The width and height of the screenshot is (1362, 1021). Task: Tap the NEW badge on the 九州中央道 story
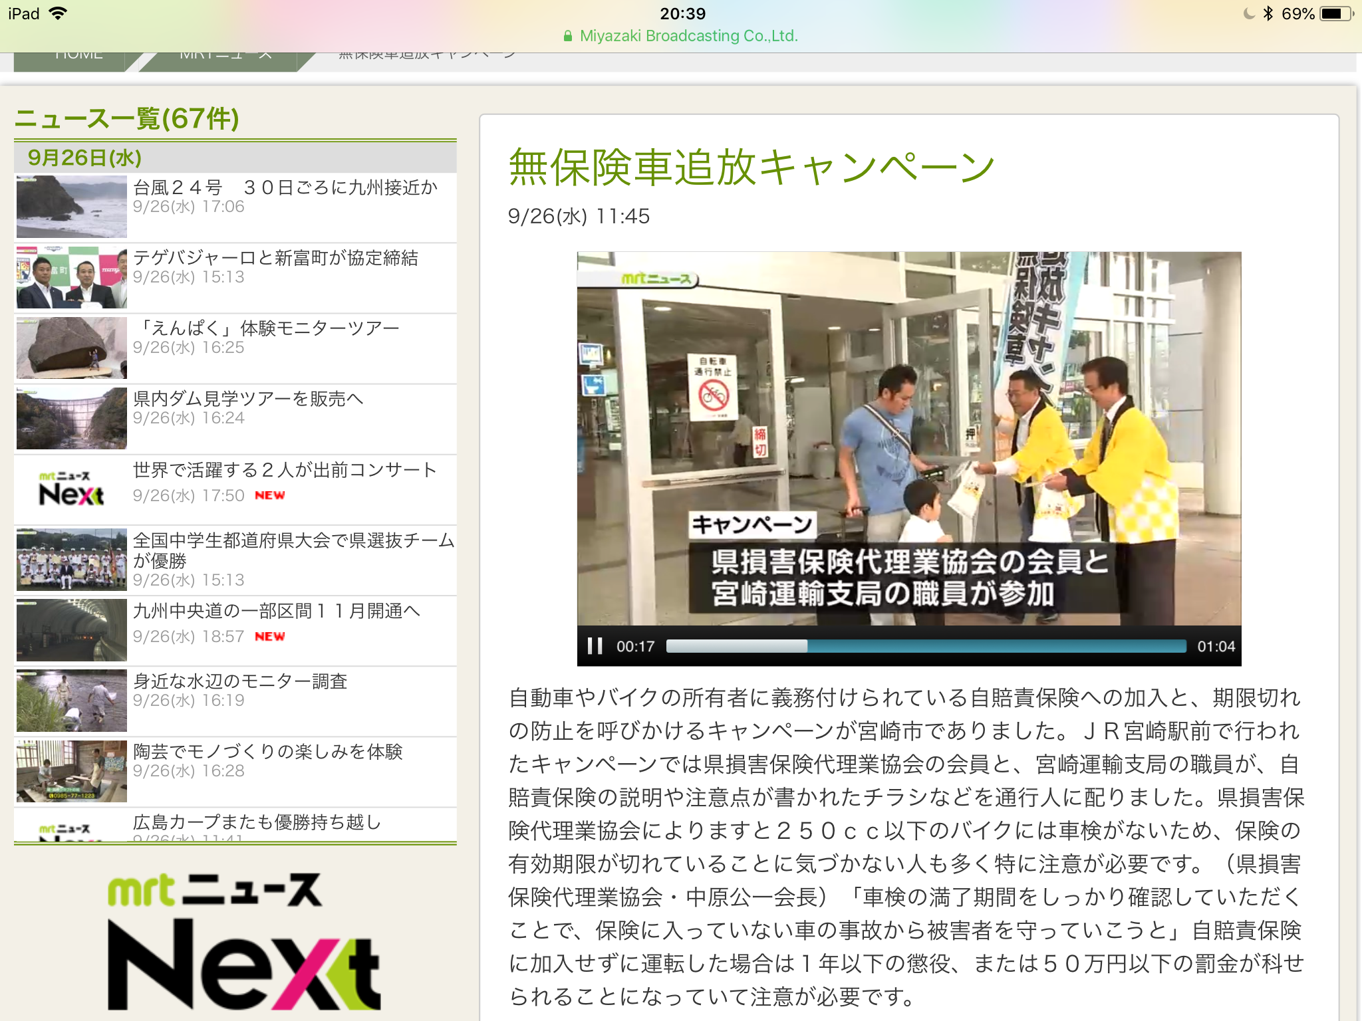point(269,636)
